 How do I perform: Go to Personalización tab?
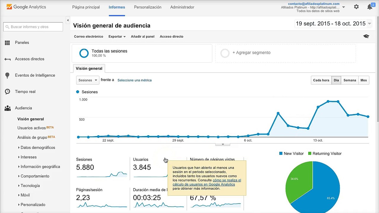point(148,7)
